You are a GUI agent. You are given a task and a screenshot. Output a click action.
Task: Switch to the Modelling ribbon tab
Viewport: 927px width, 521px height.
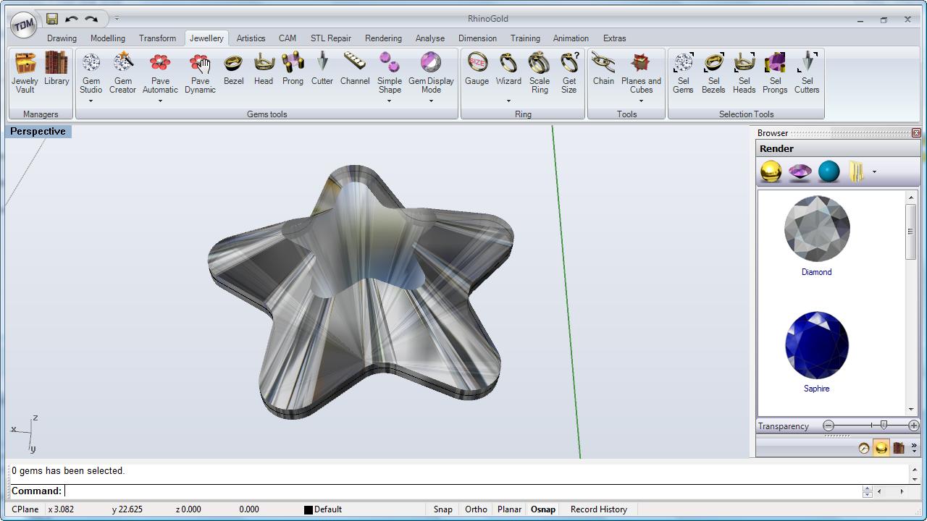click(108, 38)
